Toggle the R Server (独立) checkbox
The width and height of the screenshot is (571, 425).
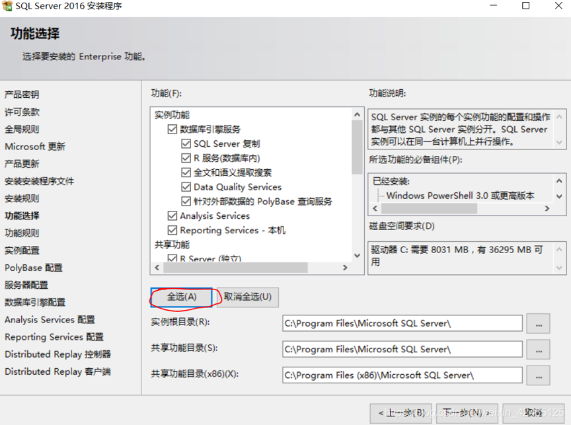click(172, 258)
